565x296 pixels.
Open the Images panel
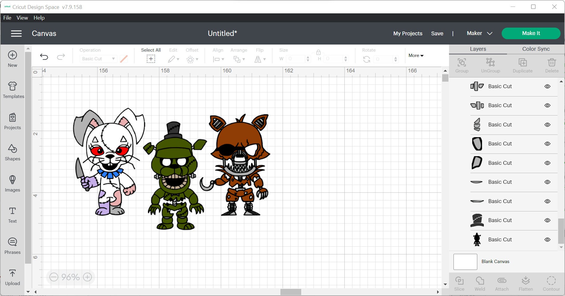[12, 183]
